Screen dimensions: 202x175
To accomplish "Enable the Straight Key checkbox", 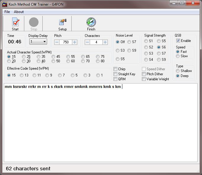I will pos(116,74).
